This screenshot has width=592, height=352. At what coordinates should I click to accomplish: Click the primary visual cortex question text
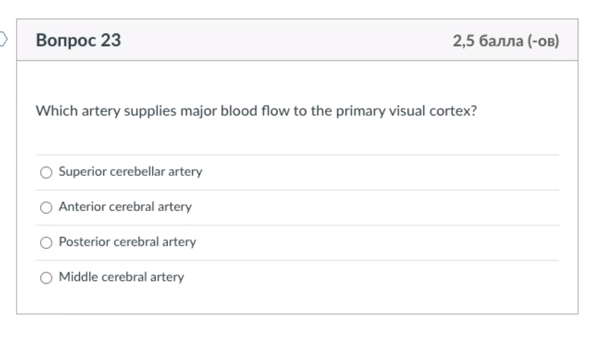(x=256, y=111)
